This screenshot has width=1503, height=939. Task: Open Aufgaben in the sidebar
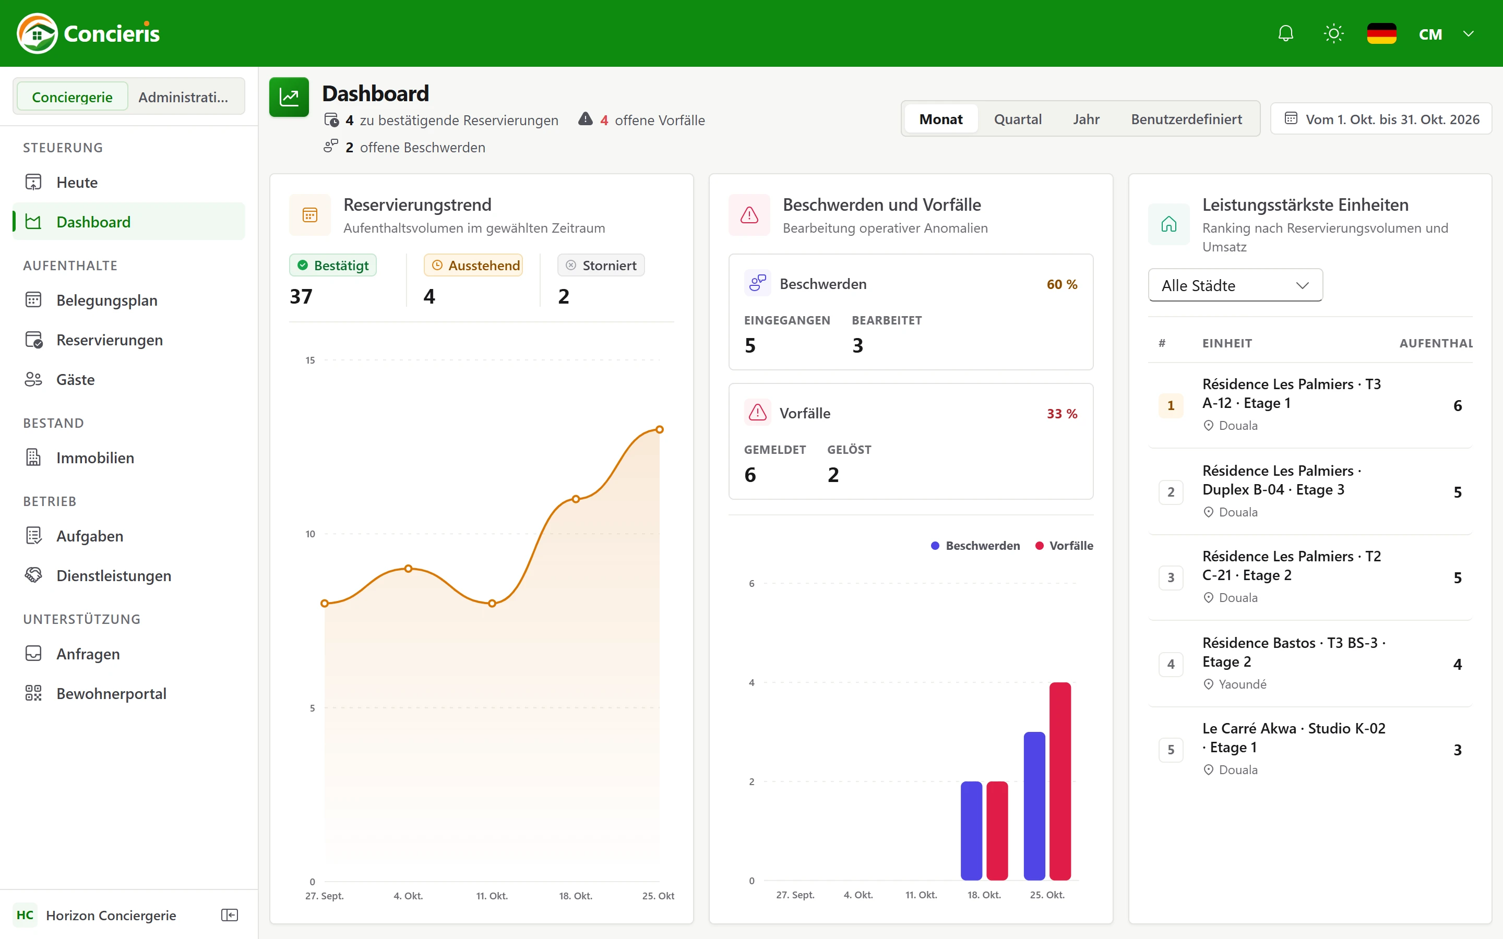coord(128,536)
